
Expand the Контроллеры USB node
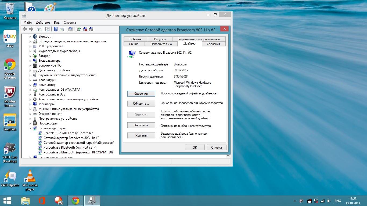pos(30,94)
